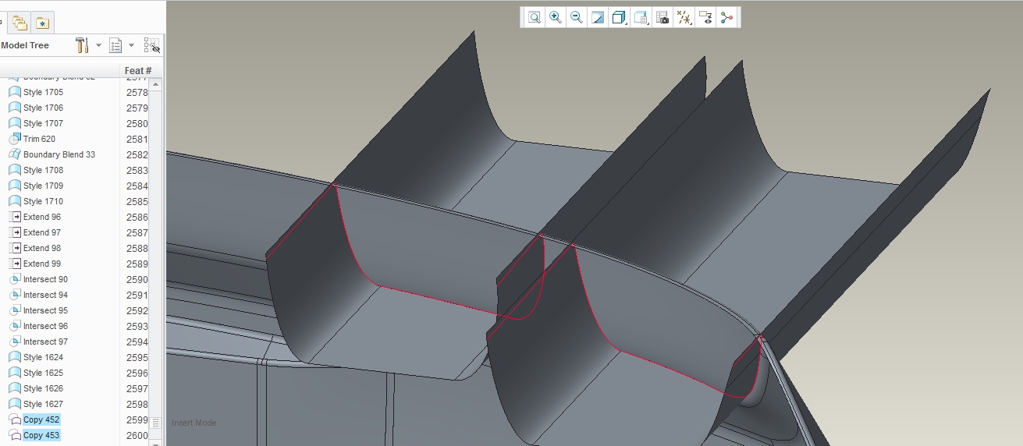Screen dimensions: 1023x446
Task: Toggle the Spin Center icon
Action: (x=726, y=17)
